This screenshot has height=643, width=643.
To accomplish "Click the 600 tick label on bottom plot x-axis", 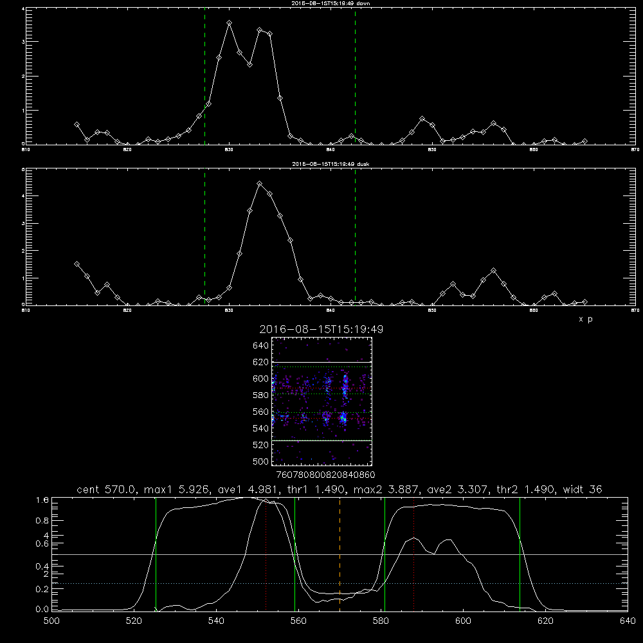I will tap(463, 621).
